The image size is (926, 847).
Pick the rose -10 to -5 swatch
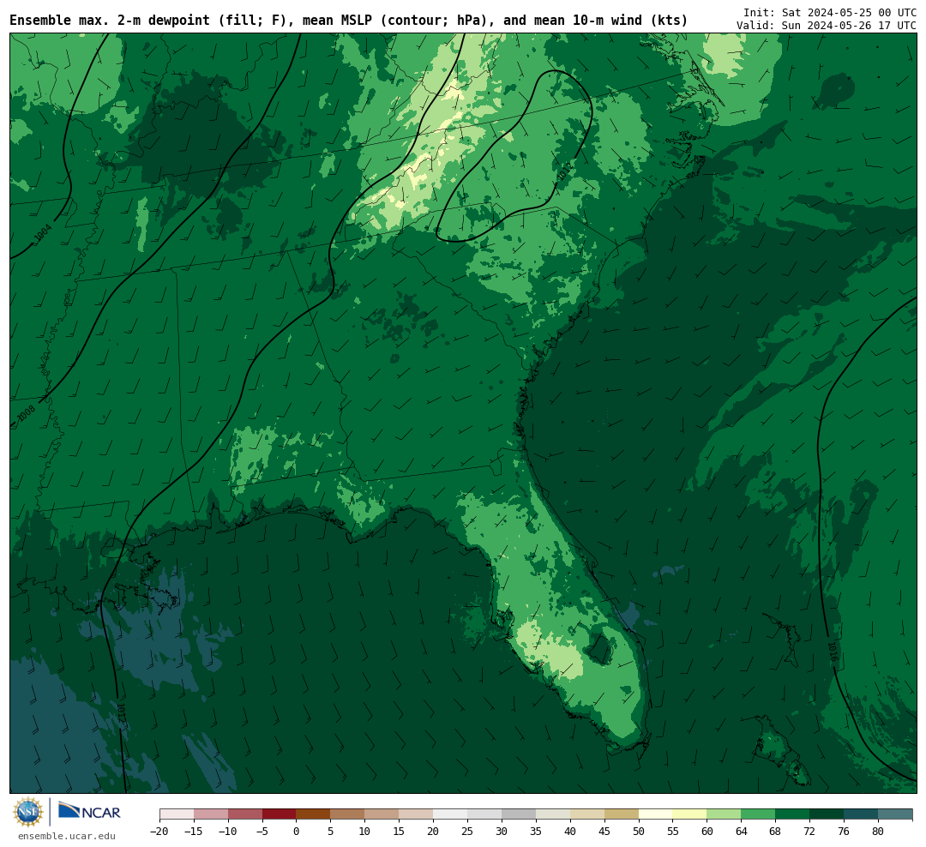(x=245, y=814)
